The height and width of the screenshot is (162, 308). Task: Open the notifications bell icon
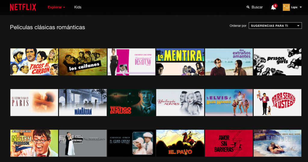(273, 7)
